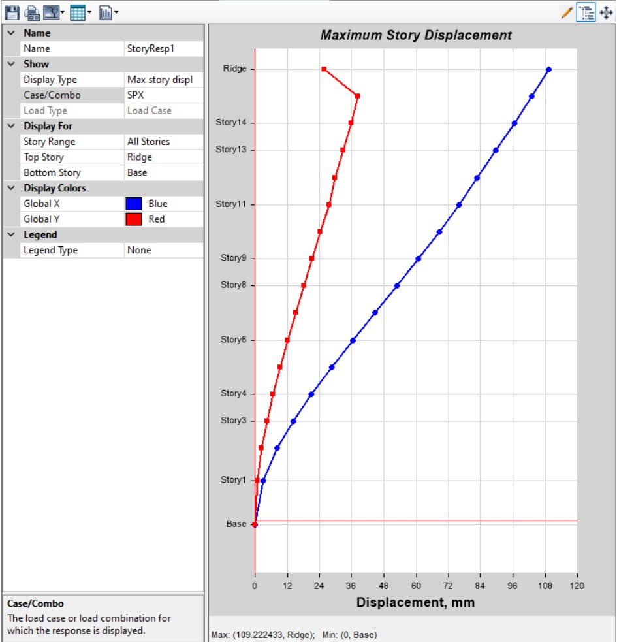Collapse the Display For section

pyautogui.click(x=11, y=126)
